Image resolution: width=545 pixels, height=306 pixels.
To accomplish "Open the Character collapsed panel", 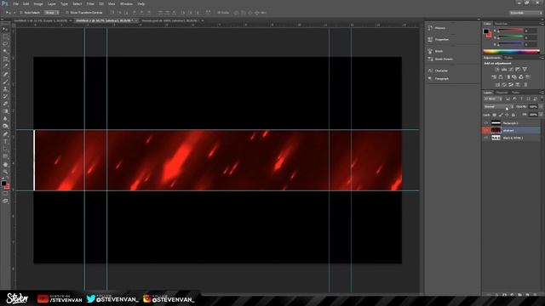I will pyautogui.click(x=441, y=71).
